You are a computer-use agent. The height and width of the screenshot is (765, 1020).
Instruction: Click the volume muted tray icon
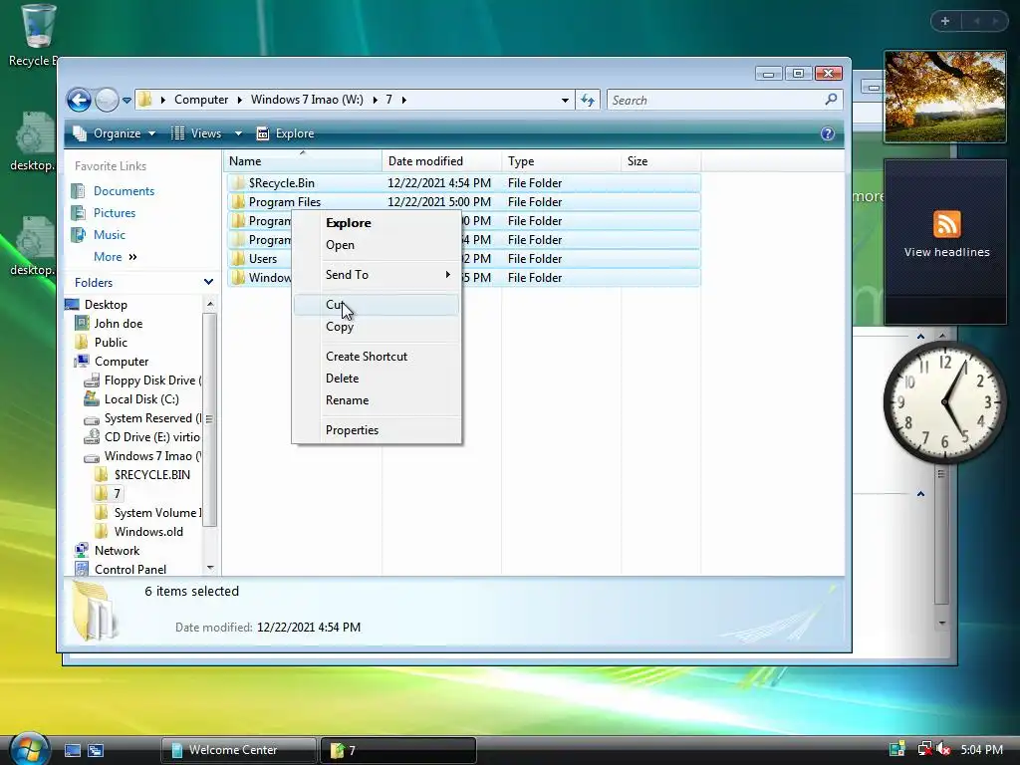coord(942,749)
